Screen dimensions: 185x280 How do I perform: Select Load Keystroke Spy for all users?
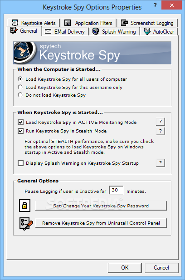(73, 79)
